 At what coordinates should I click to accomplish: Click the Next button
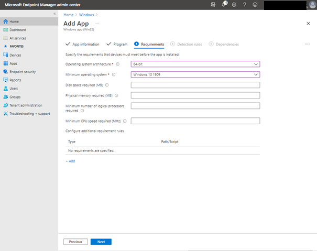tap(101, 242)
